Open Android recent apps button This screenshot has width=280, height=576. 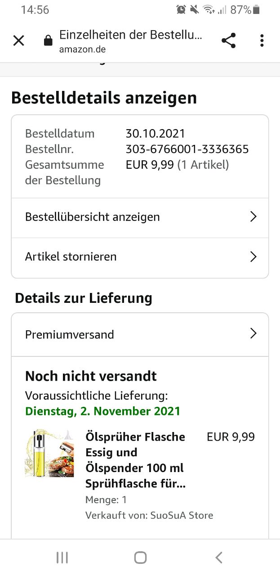coord(62,558)
